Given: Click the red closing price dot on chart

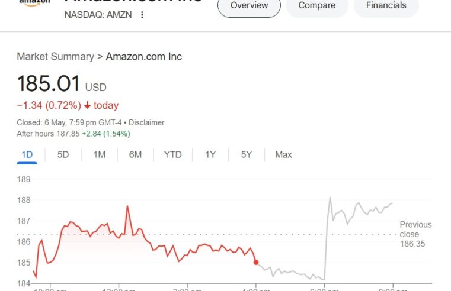Looking at the screenshot, I should point(256,262).
